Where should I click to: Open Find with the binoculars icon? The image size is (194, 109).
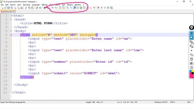coord(45,8)
